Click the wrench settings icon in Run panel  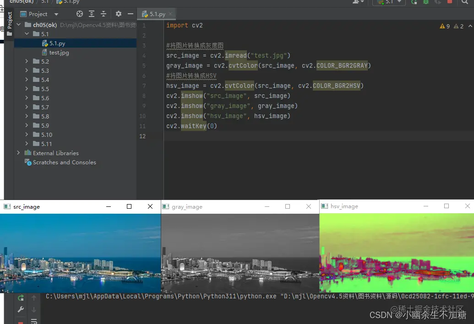21,309
